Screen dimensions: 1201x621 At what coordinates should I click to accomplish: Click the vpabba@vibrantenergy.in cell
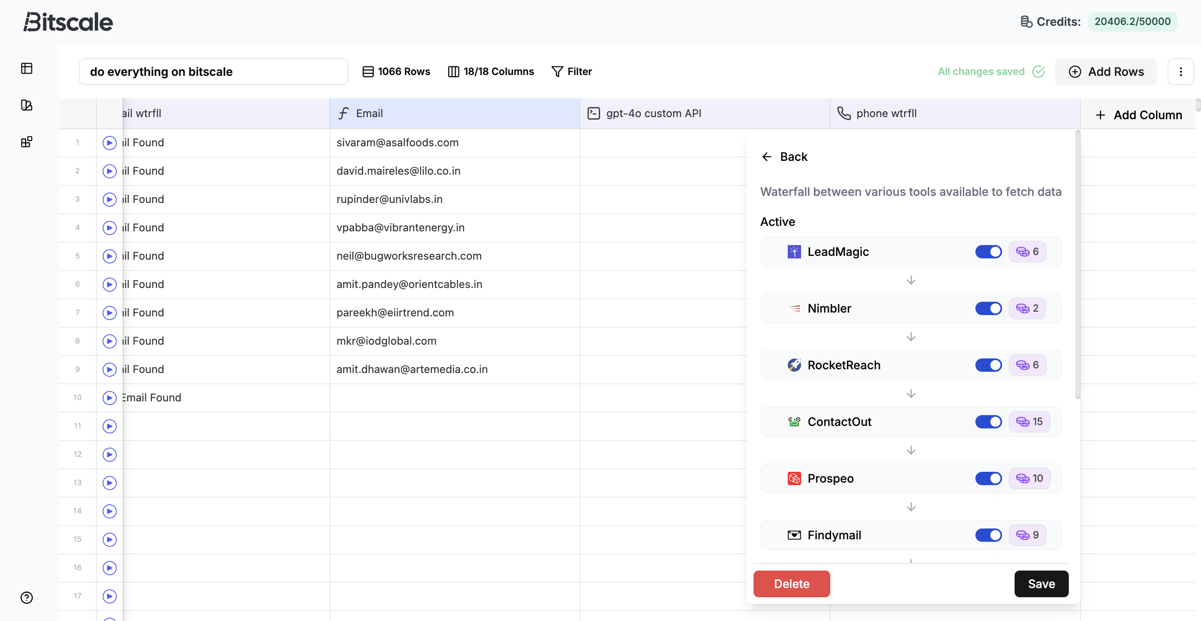click(455, 228)
